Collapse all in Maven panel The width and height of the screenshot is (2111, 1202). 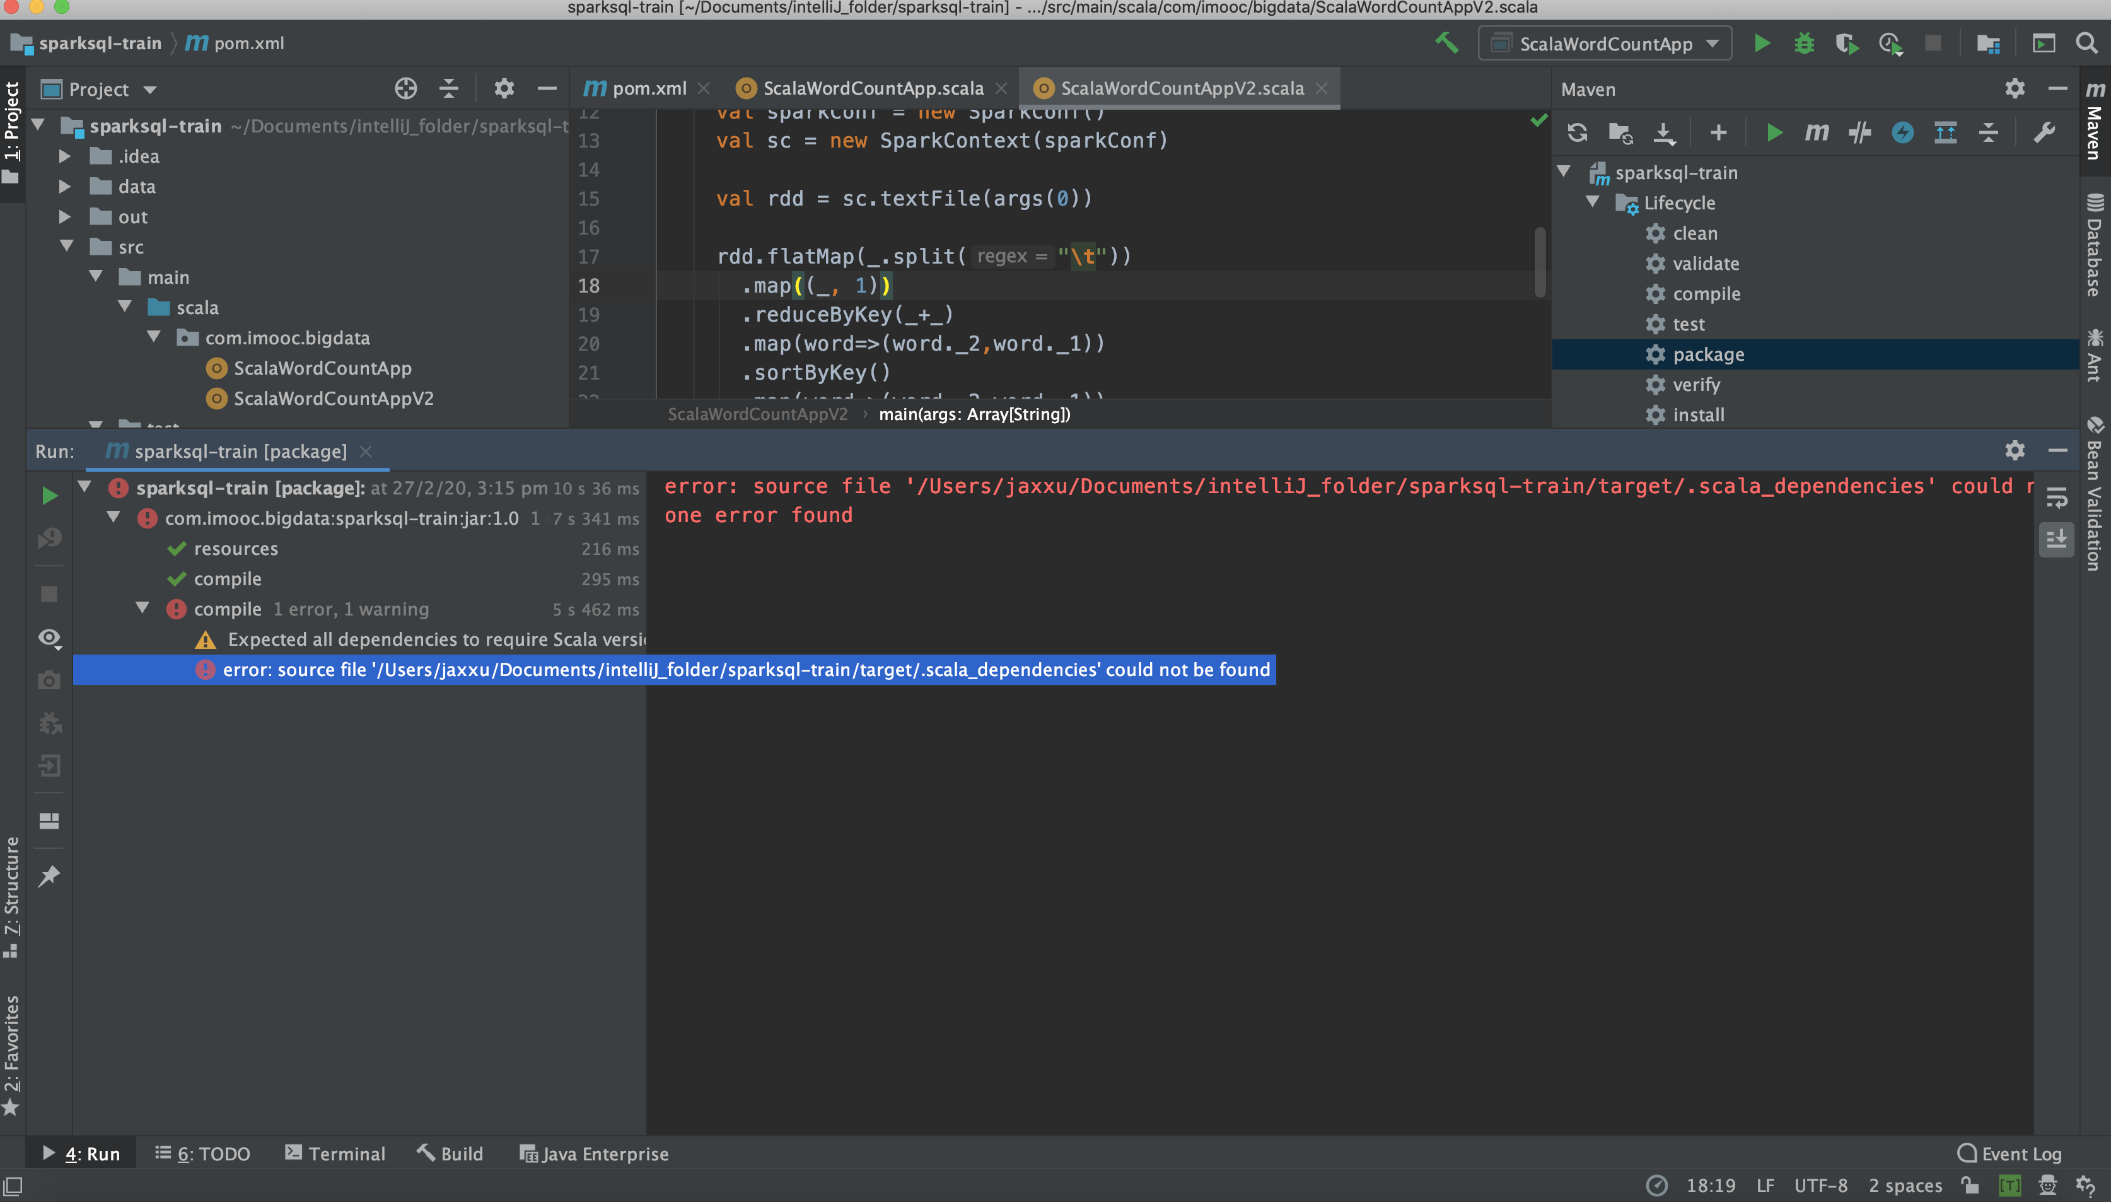(1988, 132)
